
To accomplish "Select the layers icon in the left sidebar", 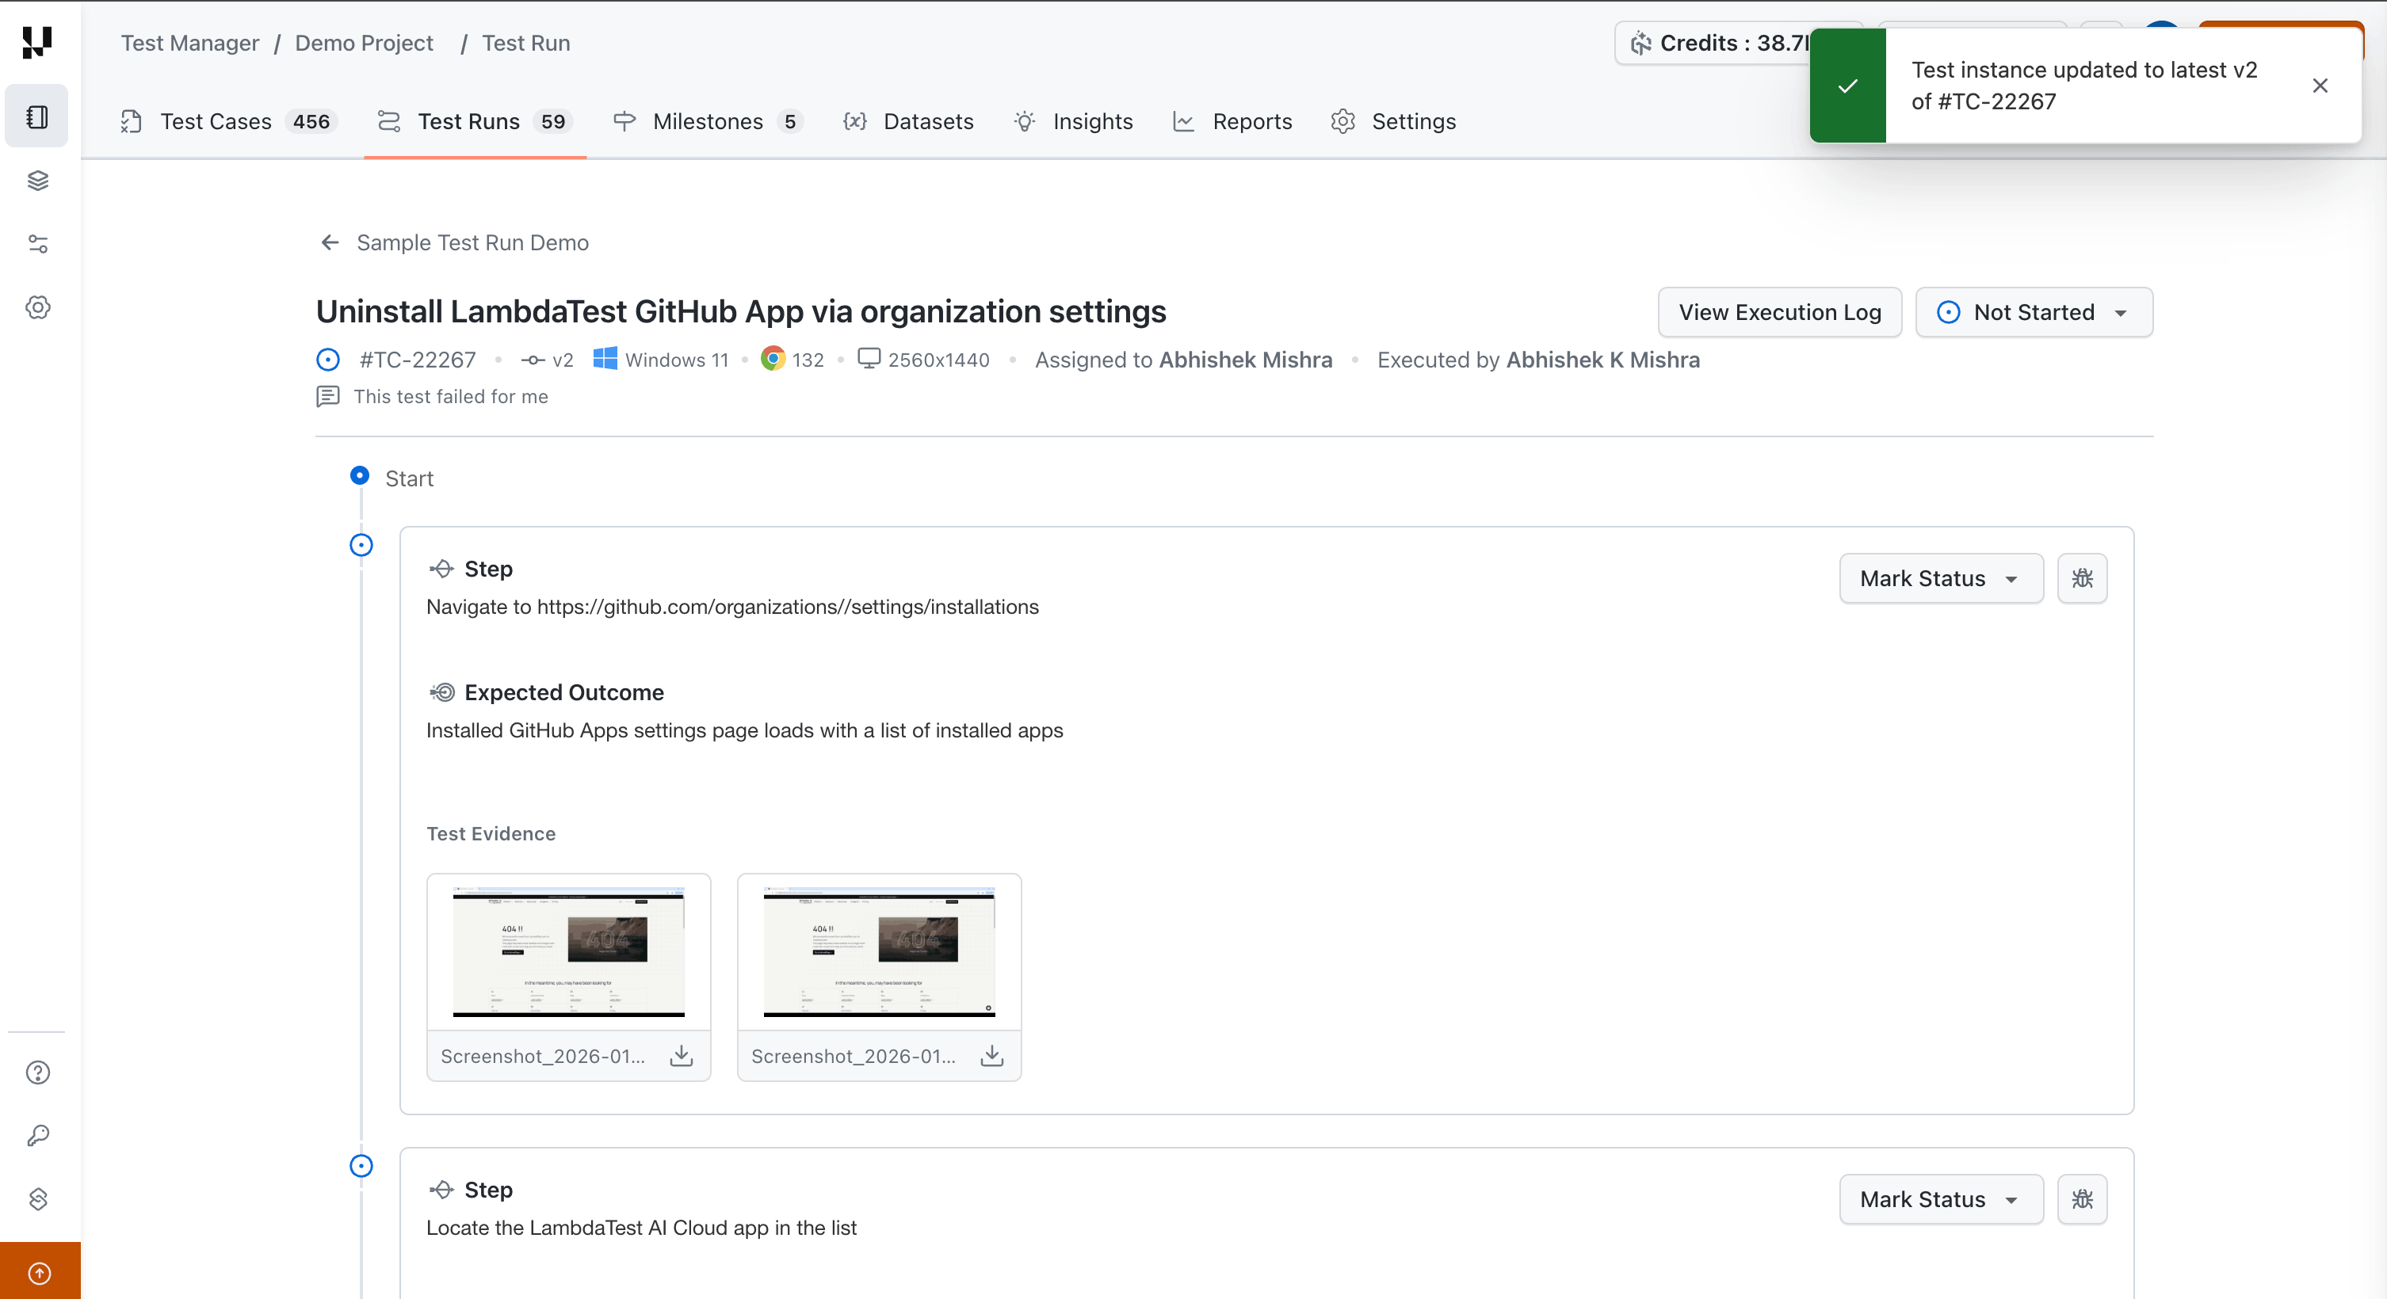I will point(37,180).
